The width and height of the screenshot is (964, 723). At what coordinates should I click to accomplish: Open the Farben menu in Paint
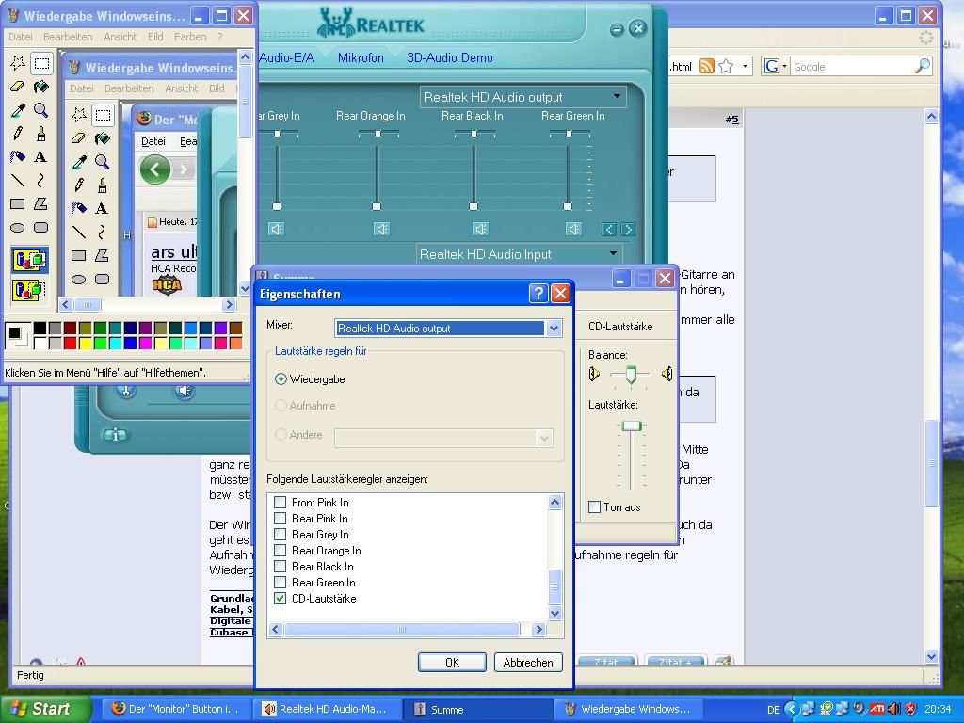tap(190, 37)
